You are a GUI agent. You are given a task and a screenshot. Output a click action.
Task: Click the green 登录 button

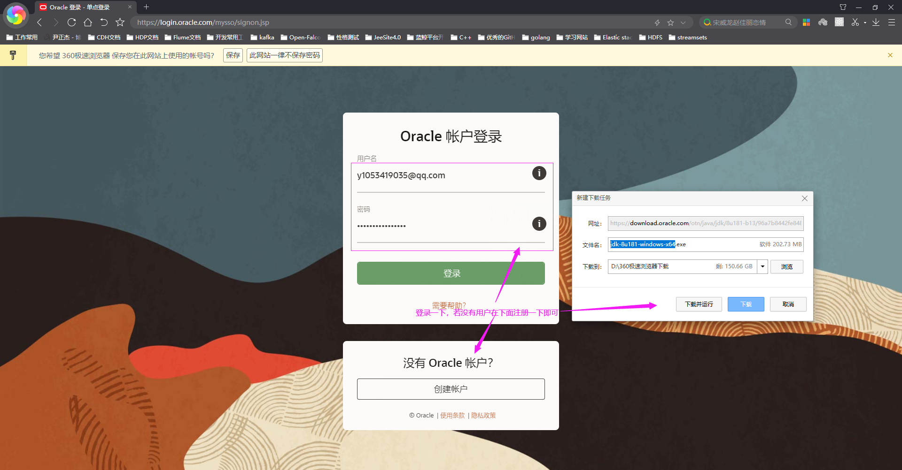[x=451, y=273]
